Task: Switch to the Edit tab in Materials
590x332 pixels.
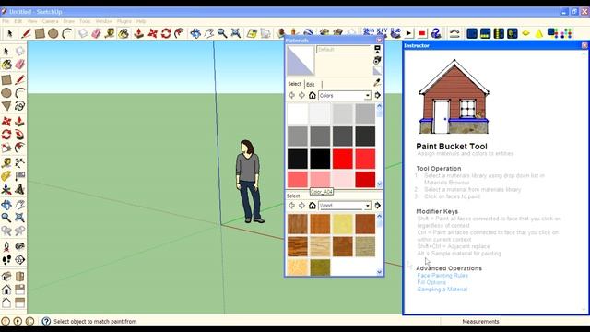Action: pyautogui.click(x=311, y=84)
